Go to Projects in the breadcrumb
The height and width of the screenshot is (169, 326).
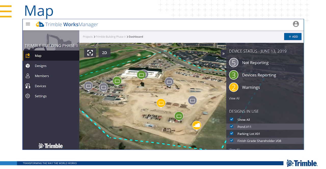point(88,37)
